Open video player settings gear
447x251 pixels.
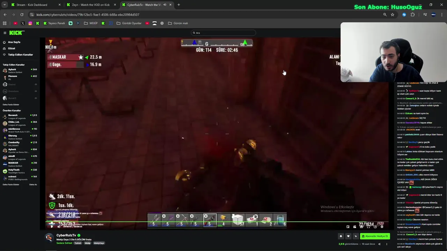point(382,227)
